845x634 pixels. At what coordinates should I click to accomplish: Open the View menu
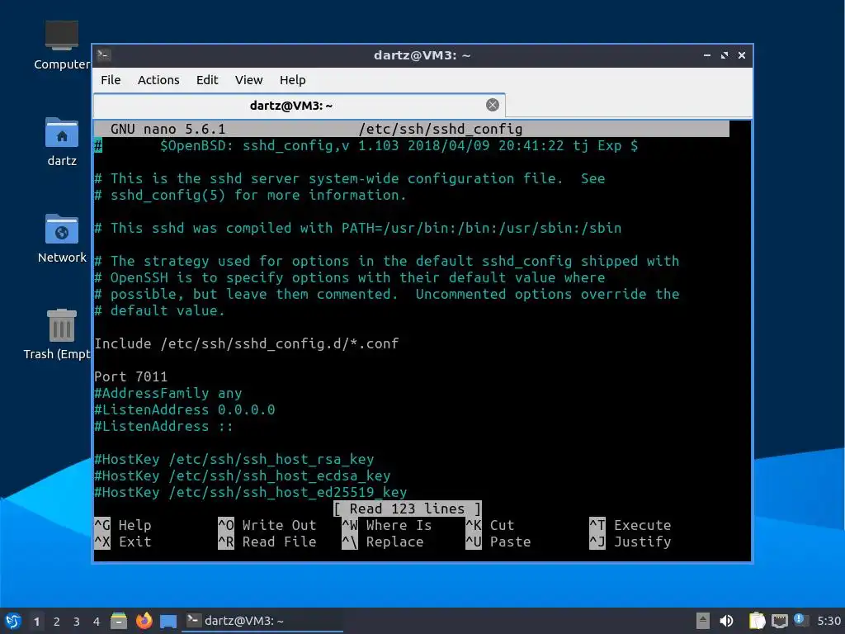pos(248,80)
